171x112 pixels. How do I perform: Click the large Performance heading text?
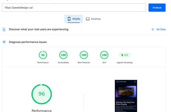tap(42, 111)
